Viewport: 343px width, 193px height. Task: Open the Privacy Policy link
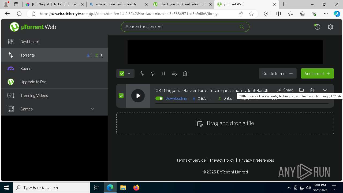click(222, 160)
